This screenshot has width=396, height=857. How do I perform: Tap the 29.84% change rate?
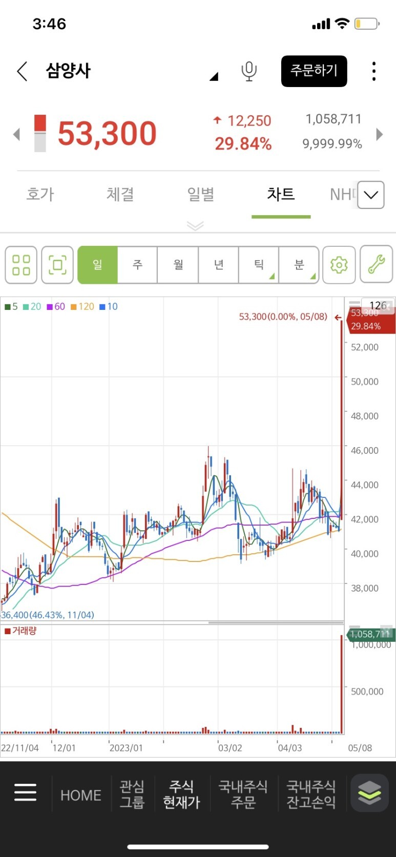click(x=243, y=144)
